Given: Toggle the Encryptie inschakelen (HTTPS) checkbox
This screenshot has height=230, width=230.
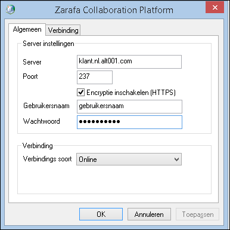Looking at the screenshot, I should 80,93.
